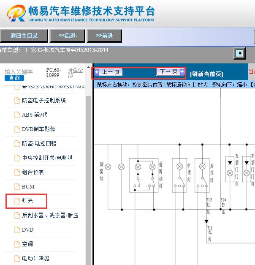Click the right arrow icon on 下一页

(x=182, y=71)
